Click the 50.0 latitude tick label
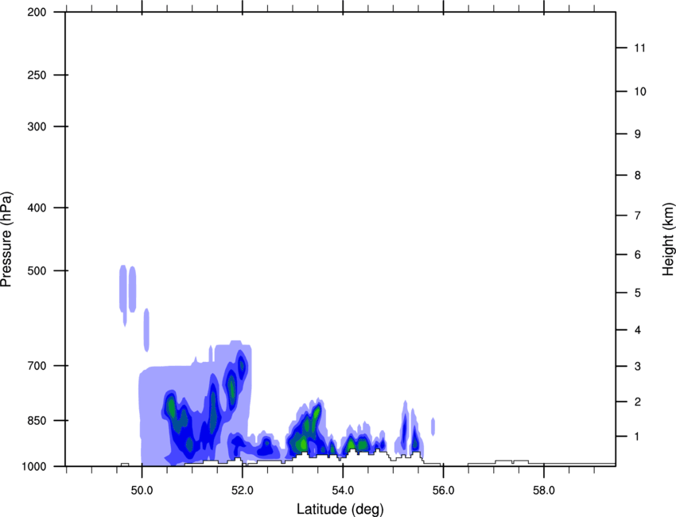 [x=142, y=491]
